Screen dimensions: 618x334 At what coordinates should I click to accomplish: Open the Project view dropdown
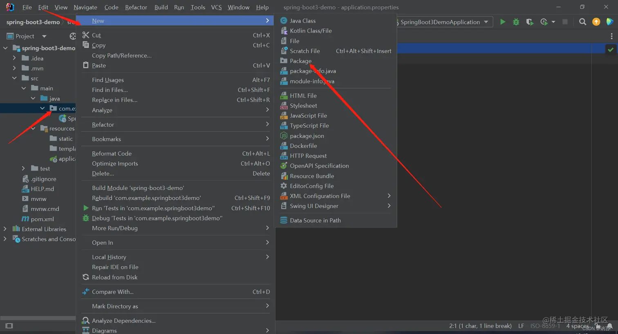[44, 36]
